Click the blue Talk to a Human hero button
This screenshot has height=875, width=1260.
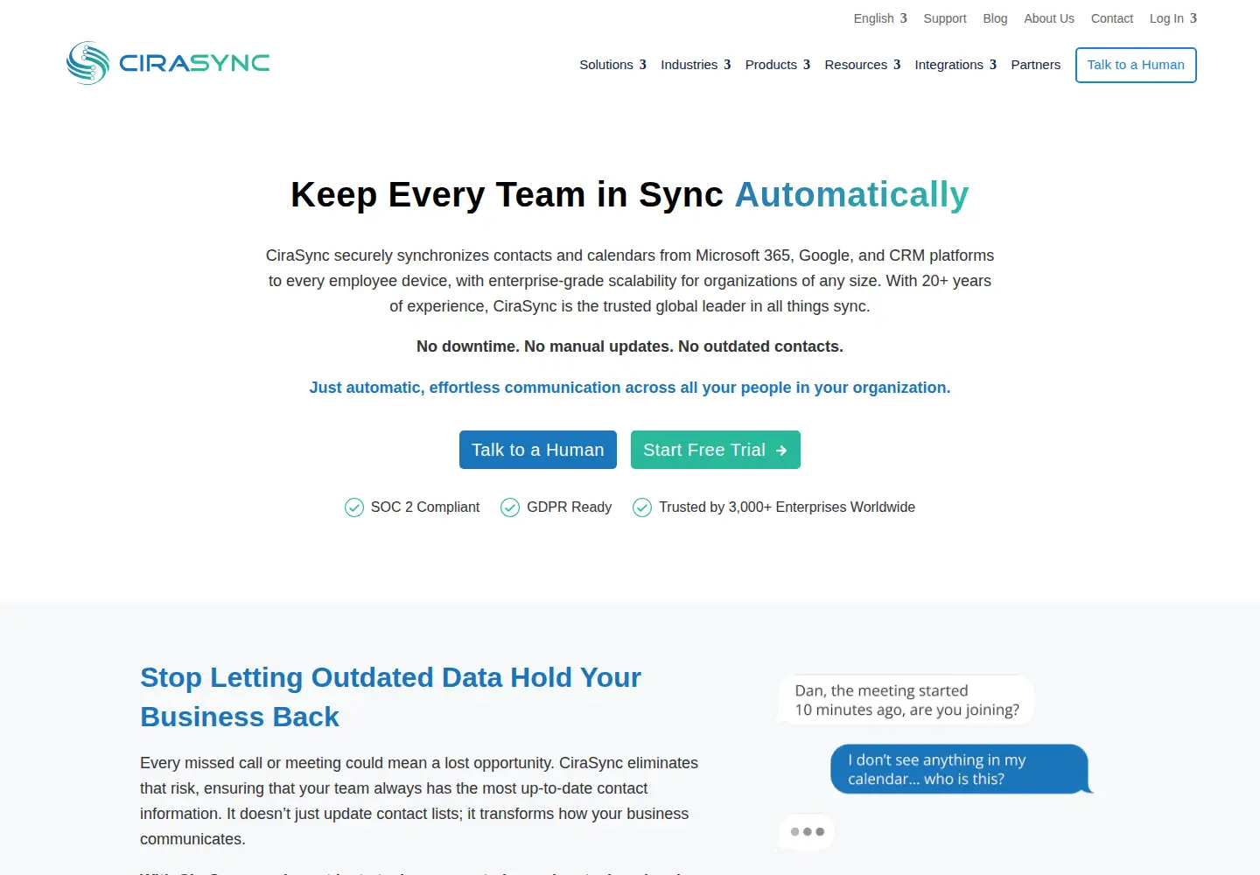point(538,450)
